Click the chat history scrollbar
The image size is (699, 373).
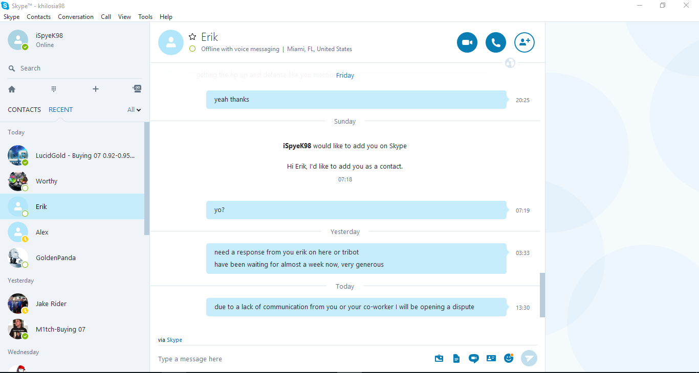542,295
